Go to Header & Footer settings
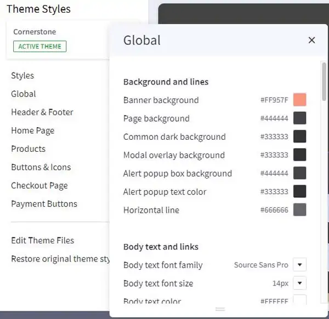This screenshot has width=329, height=319. [42, 112]
